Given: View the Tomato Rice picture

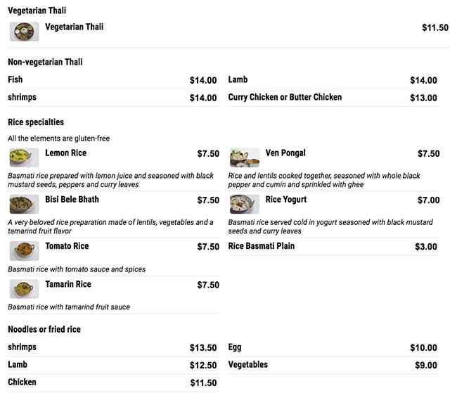Looking at the screenshot, I should [x=24, y=250].
